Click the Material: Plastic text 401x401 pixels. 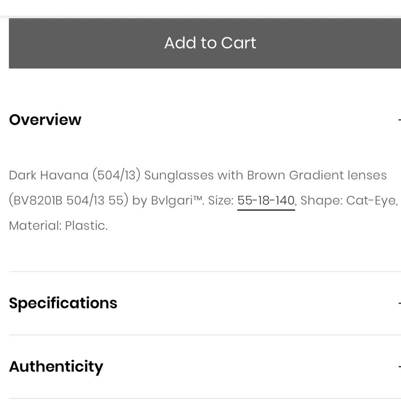tap(58, 225)
